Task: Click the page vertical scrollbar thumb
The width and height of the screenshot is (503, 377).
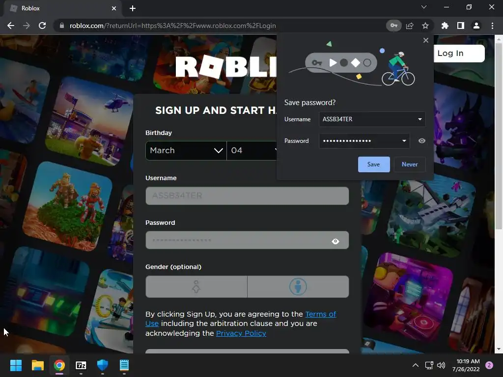Action: (499, 136)
